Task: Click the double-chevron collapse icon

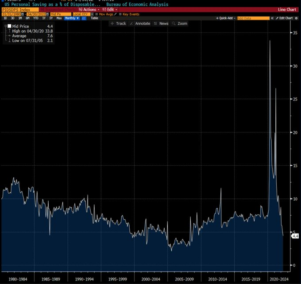Action: pos(272,18)
